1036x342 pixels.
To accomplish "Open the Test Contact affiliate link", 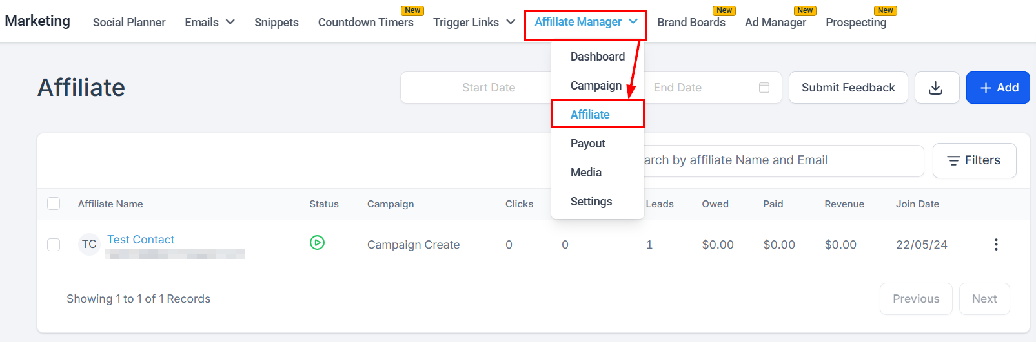I will [141, 240].
